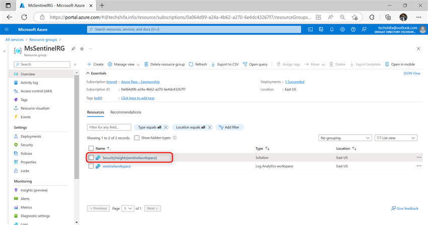Viewport: 428px width, 225px height.
Task: Open the List view dropdown
Action: pos(396,138)
